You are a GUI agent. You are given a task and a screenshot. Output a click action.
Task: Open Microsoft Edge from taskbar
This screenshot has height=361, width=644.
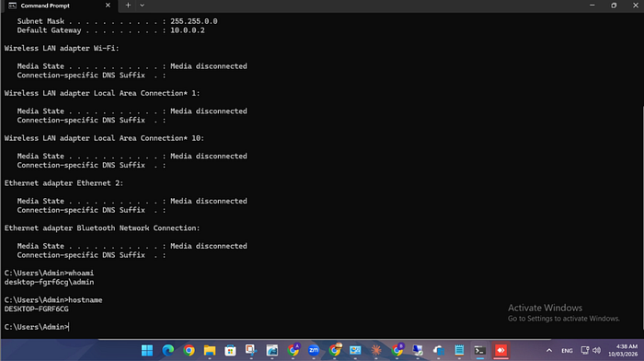pos(168,350)
